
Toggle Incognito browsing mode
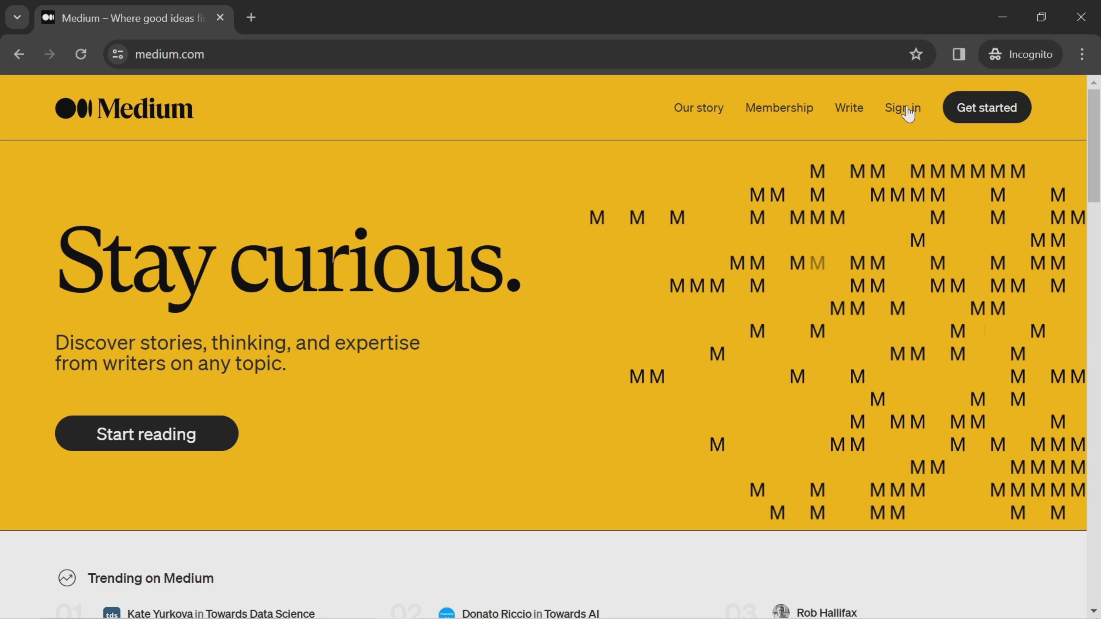pos(1021,54)
